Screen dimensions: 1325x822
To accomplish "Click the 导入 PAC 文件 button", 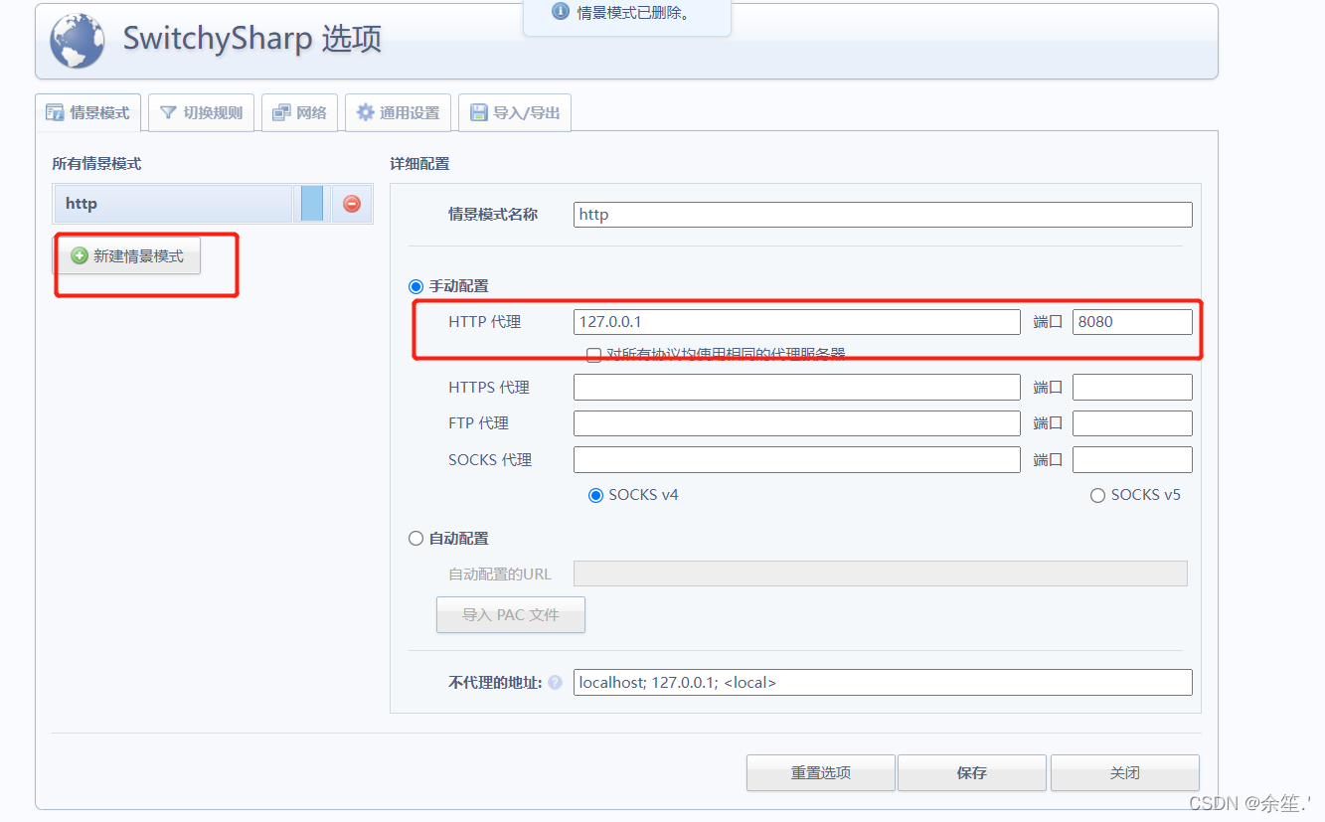I will point(511,615).
